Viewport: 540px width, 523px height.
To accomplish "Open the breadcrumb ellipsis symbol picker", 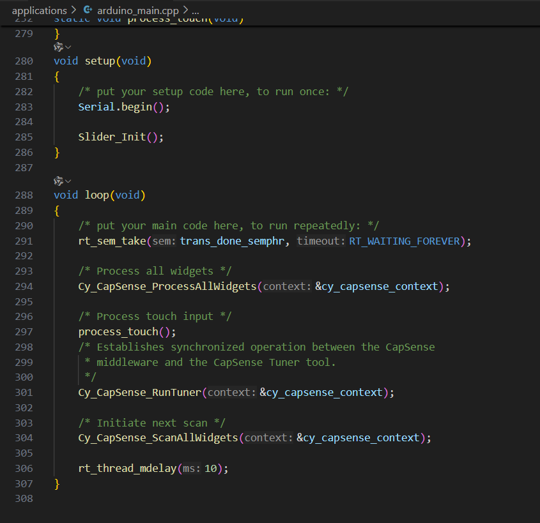I will point(196,11).
